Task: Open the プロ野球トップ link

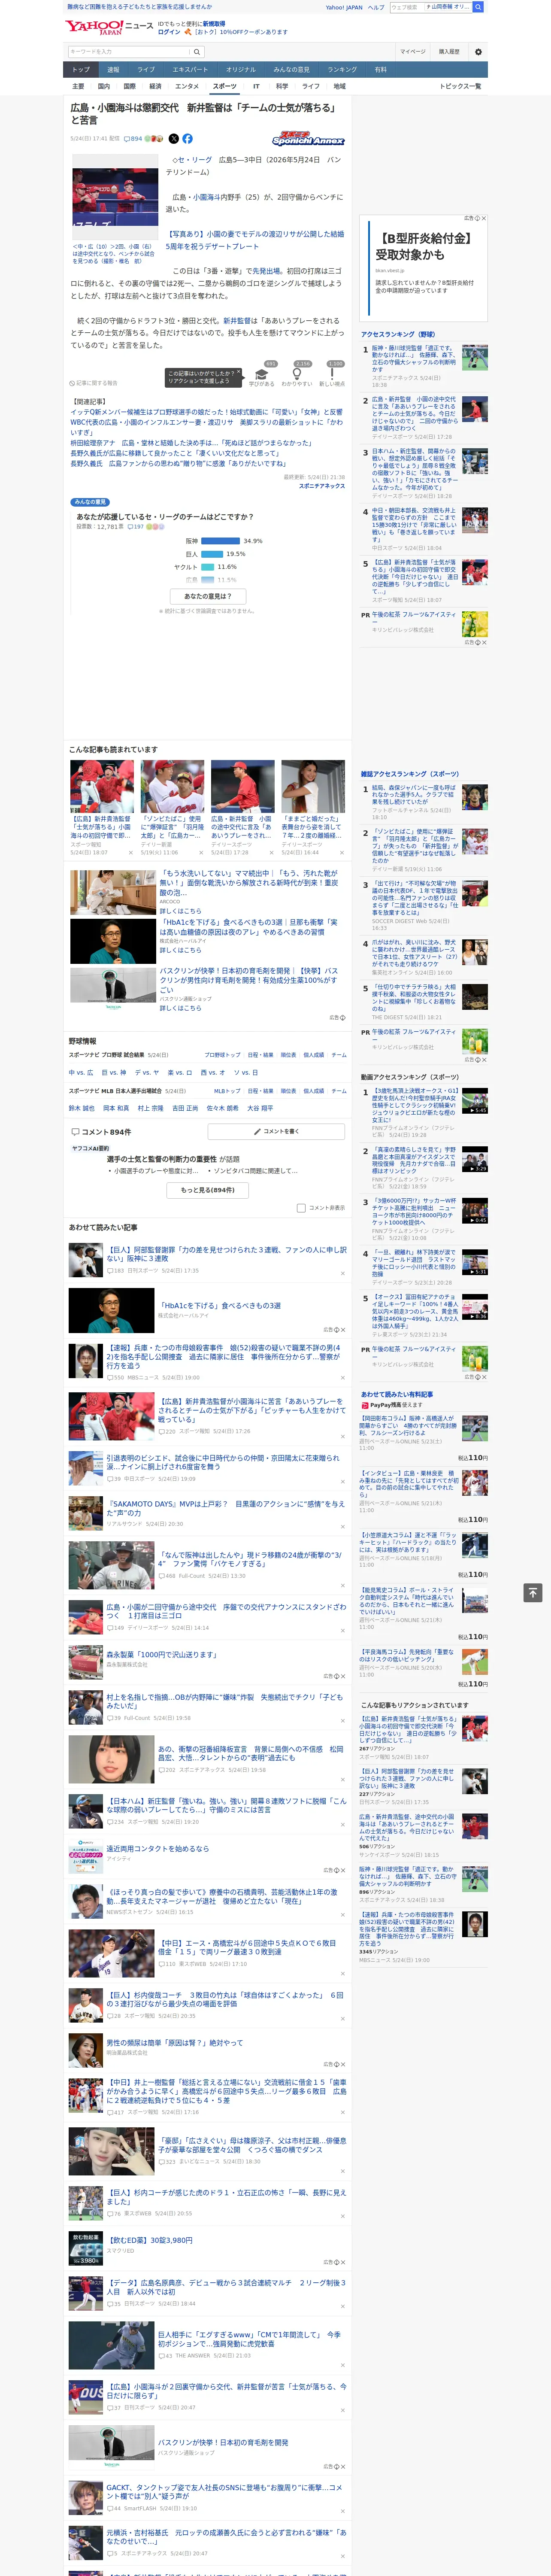Action: pos(222,1055)
